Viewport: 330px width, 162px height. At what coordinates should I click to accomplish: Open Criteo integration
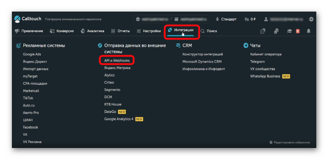[109, 83]
